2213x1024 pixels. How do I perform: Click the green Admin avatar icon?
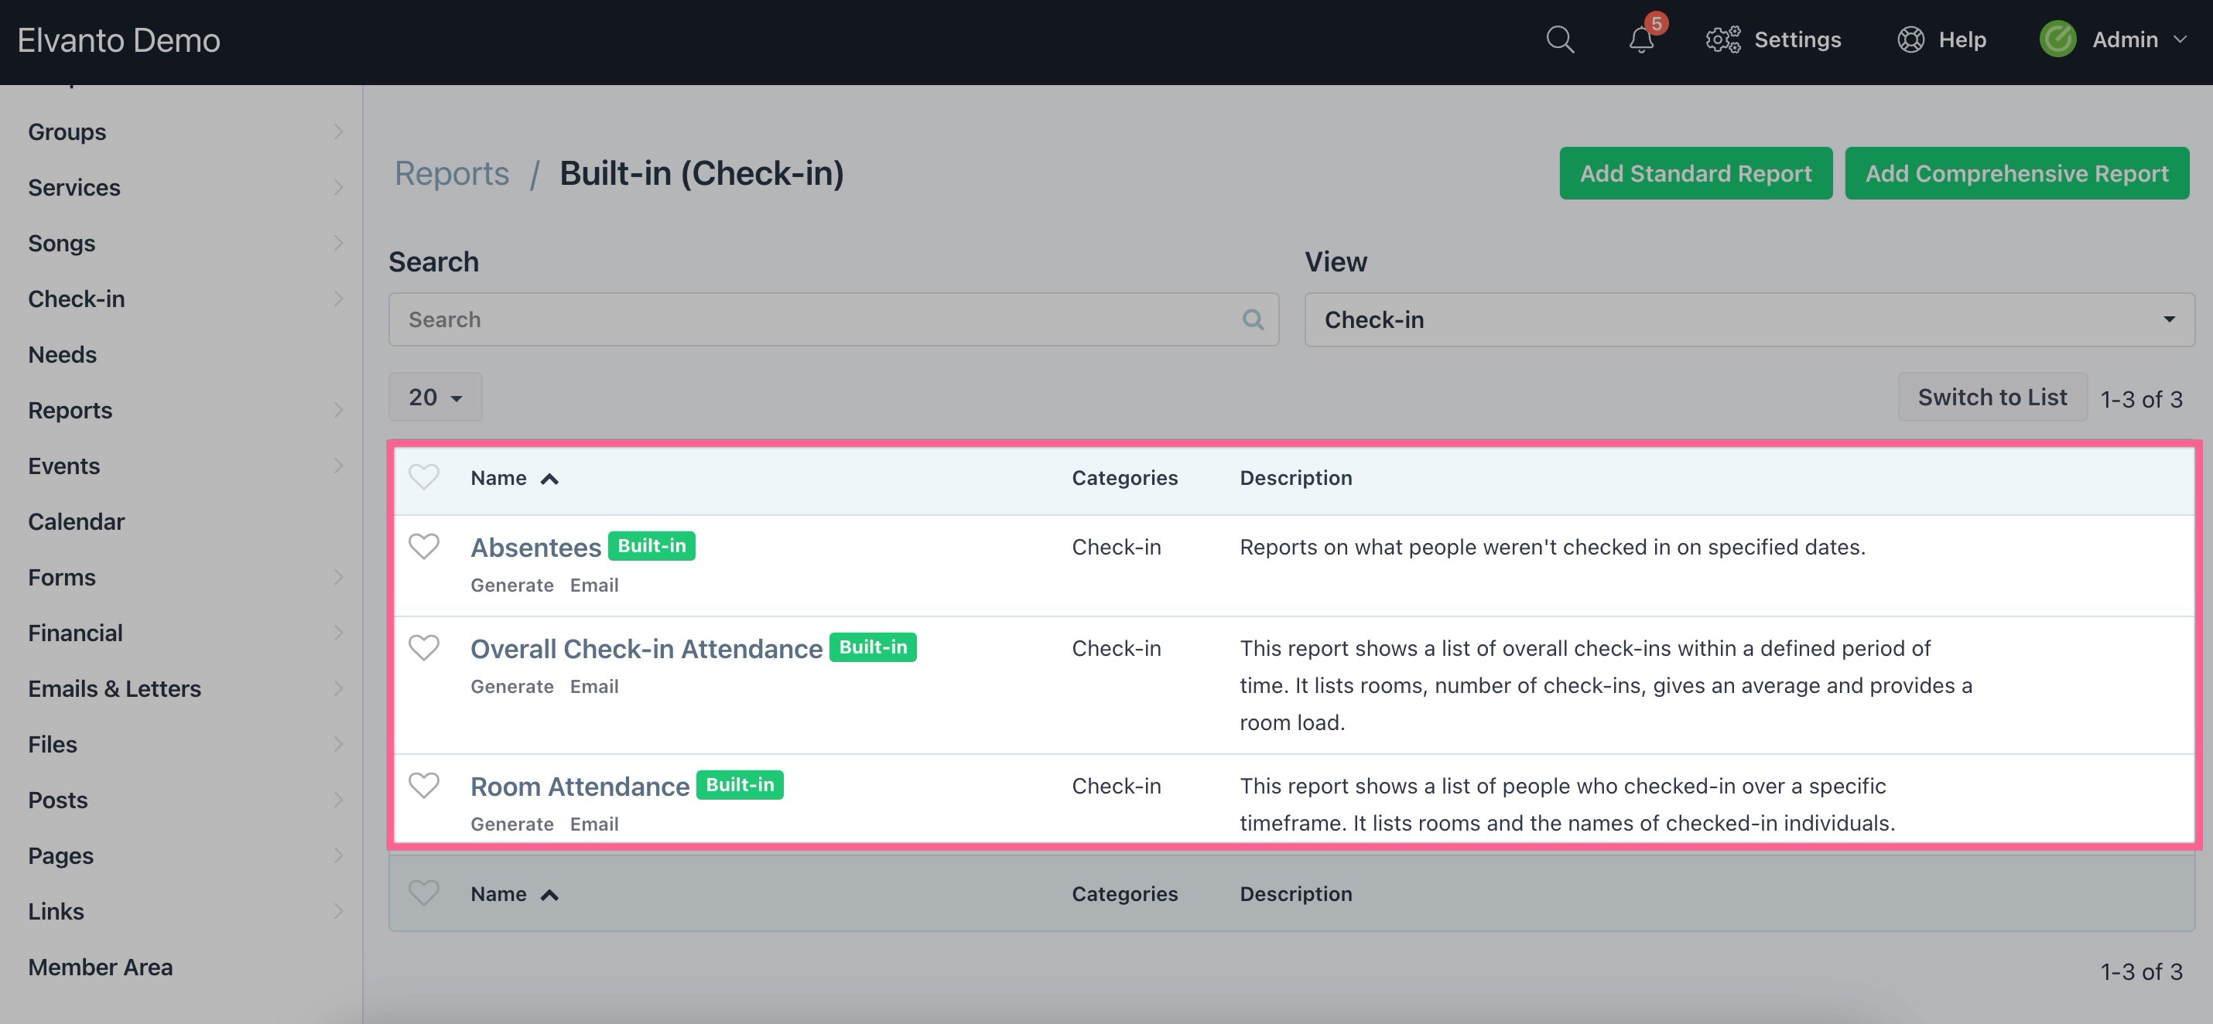(2057, 39)
